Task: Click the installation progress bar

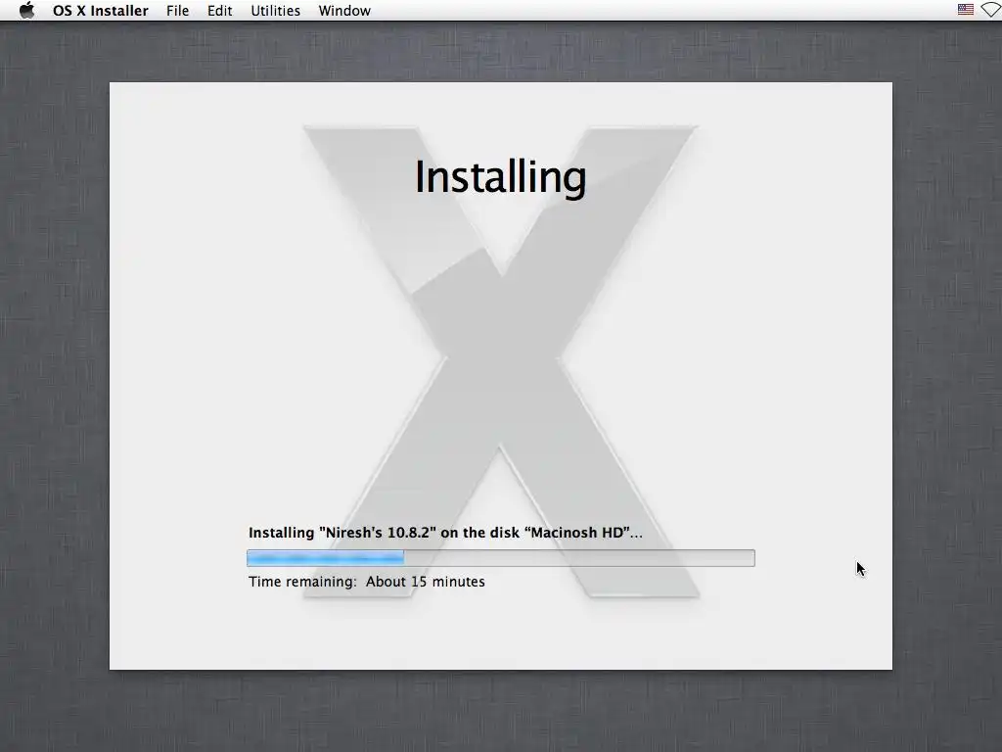Action: point(501,558)
